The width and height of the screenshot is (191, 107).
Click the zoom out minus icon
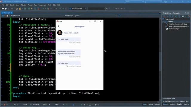point(67,105)
